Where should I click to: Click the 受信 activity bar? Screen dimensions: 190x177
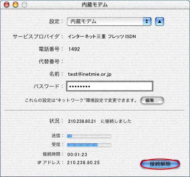(89, 145)
